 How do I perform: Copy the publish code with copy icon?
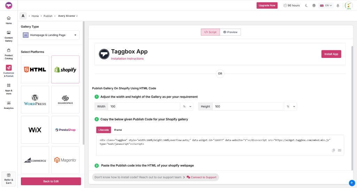pos(333,150)
